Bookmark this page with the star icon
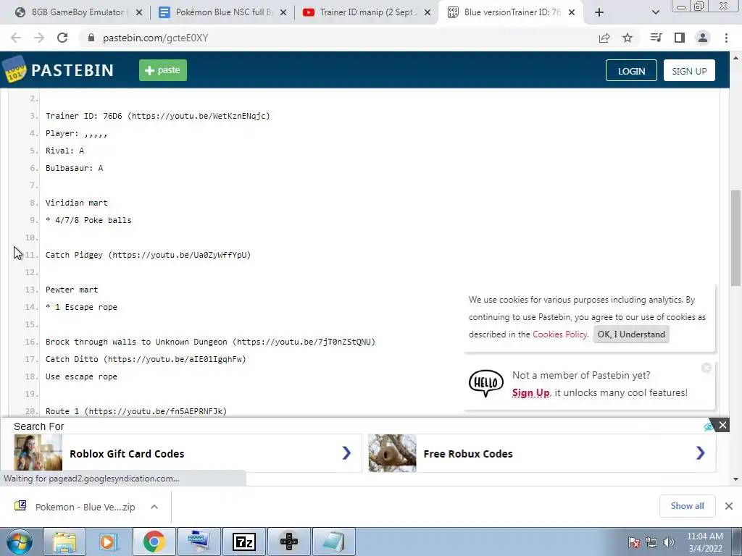This screenshot has width=742, height=556. point(628,38)
